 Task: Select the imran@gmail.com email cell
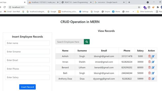point(104,62)
